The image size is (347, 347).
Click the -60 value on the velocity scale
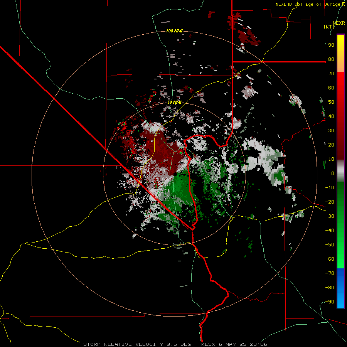point(330,259)
